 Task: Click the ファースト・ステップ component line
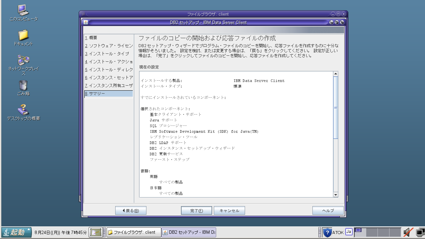click(170, 159)
